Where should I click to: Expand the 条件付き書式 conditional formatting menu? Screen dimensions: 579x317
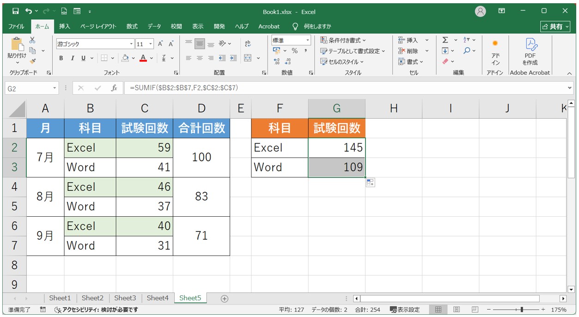click(343, 40)
